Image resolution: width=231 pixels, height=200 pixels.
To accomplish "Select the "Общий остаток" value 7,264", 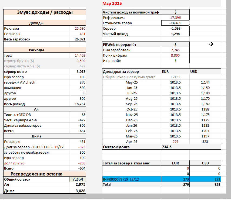I will pyautogui.click(x=78, y=179).
